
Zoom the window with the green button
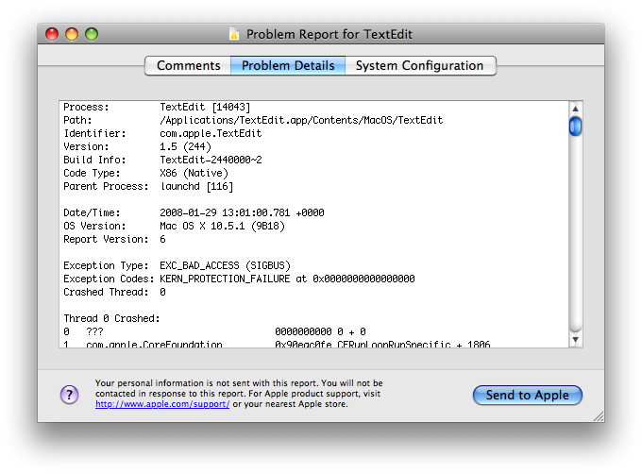[x=92, y=35]
